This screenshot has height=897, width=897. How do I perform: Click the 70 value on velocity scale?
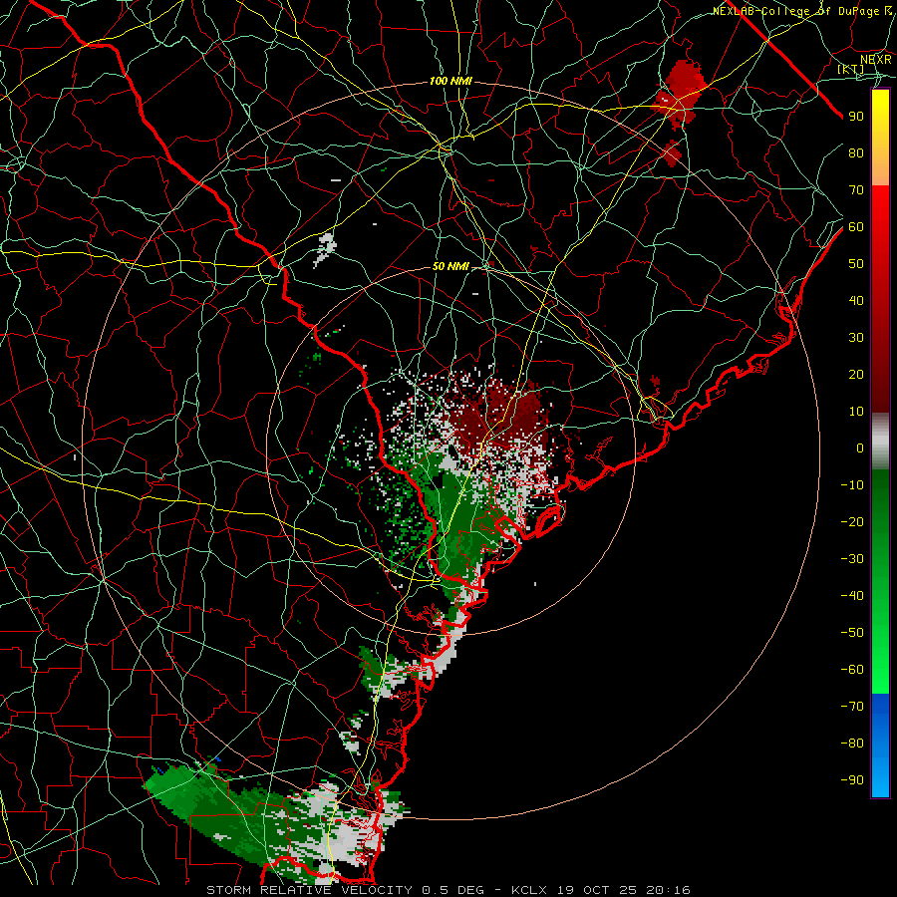click(x=856, y=190)
